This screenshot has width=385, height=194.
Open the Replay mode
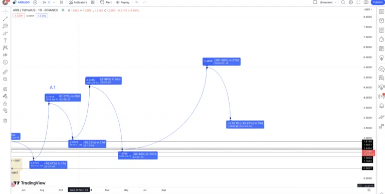click(123, 2)
